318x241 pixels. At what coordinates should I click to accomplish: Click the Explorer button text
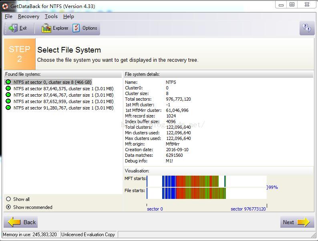60,28
